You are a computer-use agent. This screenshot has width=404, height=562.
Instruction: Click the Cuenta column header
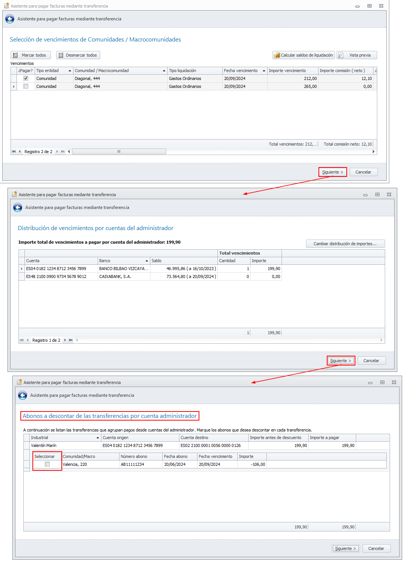click(61, 261)
